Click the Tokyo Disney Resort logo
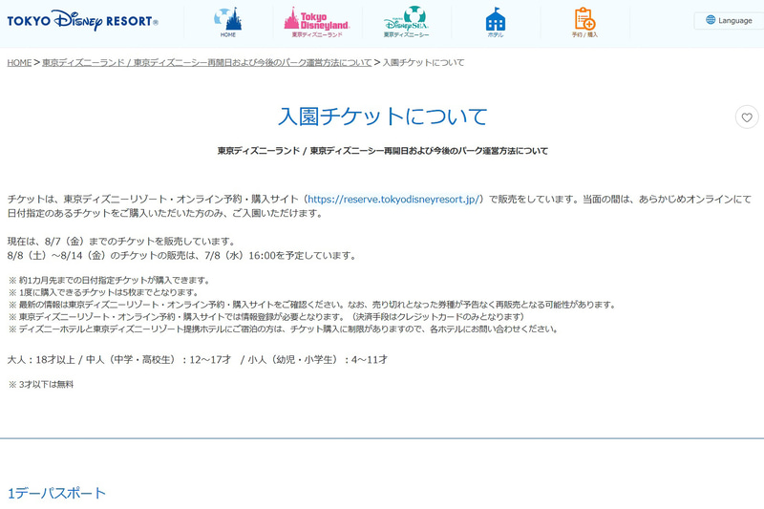 click(82, 20)
